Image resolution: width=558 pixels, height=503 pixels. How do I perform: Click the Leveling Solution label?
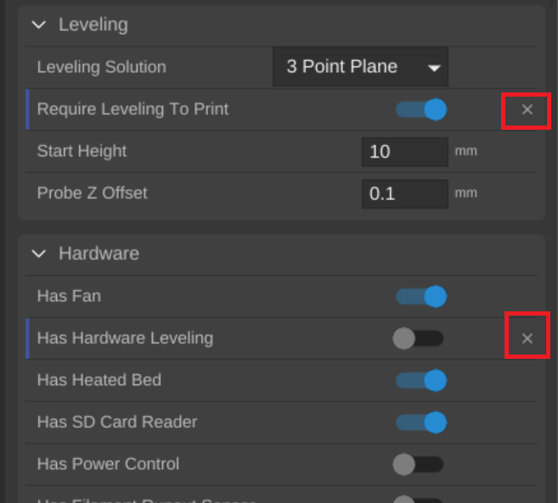[101, 67]
